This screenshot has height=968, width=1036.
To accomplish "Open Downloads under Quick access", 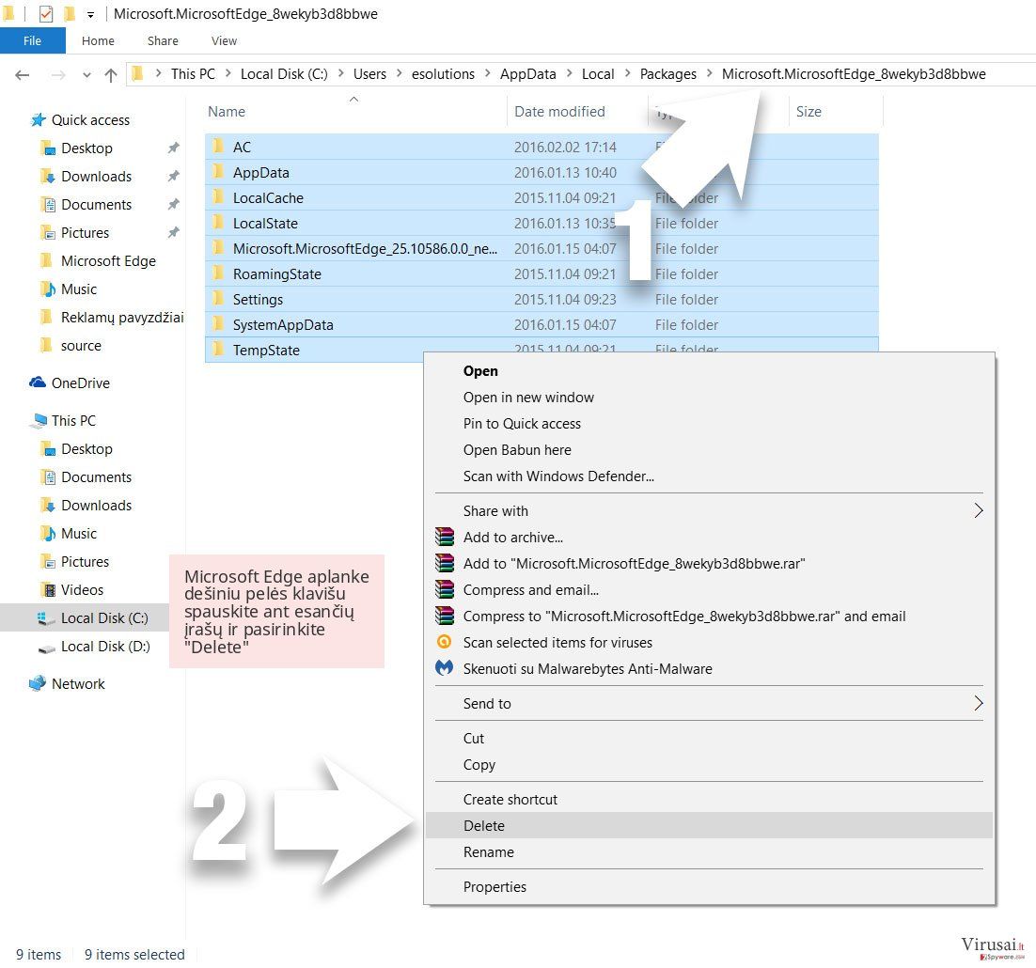I will [x=96, y=177].
